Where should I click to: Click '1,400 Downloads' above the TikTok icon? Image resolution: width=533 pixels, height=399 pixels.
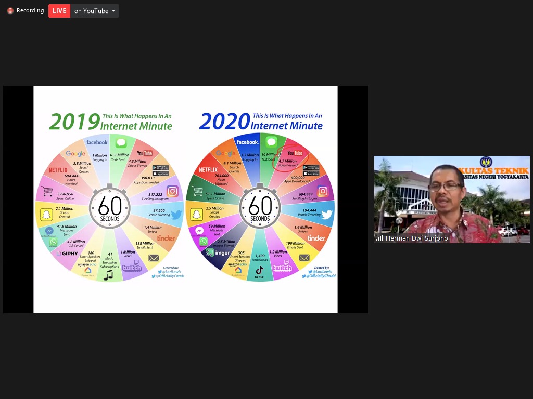click(x=260, y=258)
